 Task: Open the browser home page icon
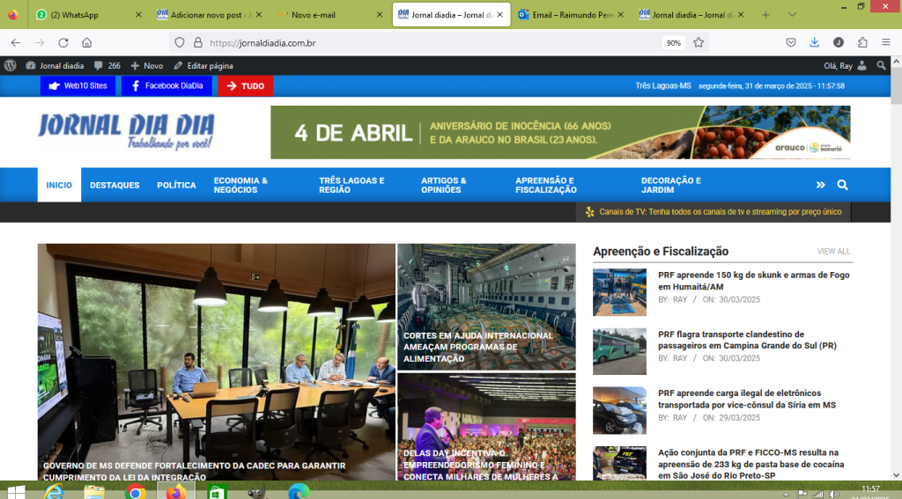pos(87,42)
